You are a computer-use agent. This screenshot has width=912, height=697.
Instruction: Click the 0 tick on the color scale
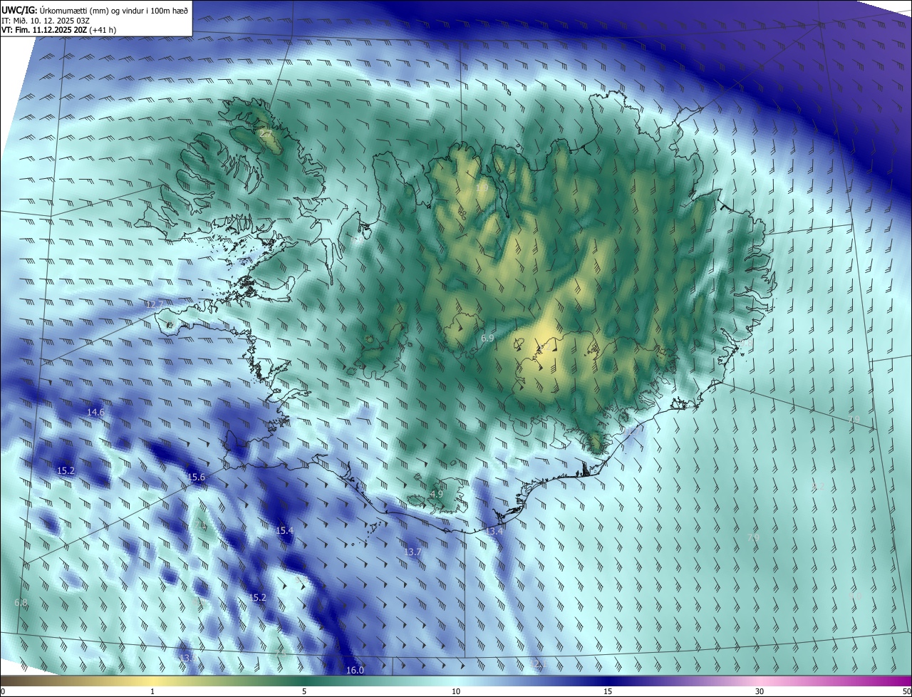(x=3, y=691)
